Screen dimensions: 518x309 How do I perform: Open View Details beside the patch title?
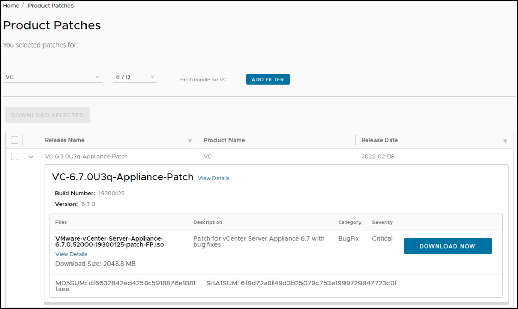coord(214,178)
